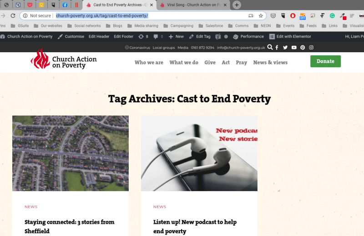
Task: Click Customise in the WordPress admin bar
Action: click(71, 36)
